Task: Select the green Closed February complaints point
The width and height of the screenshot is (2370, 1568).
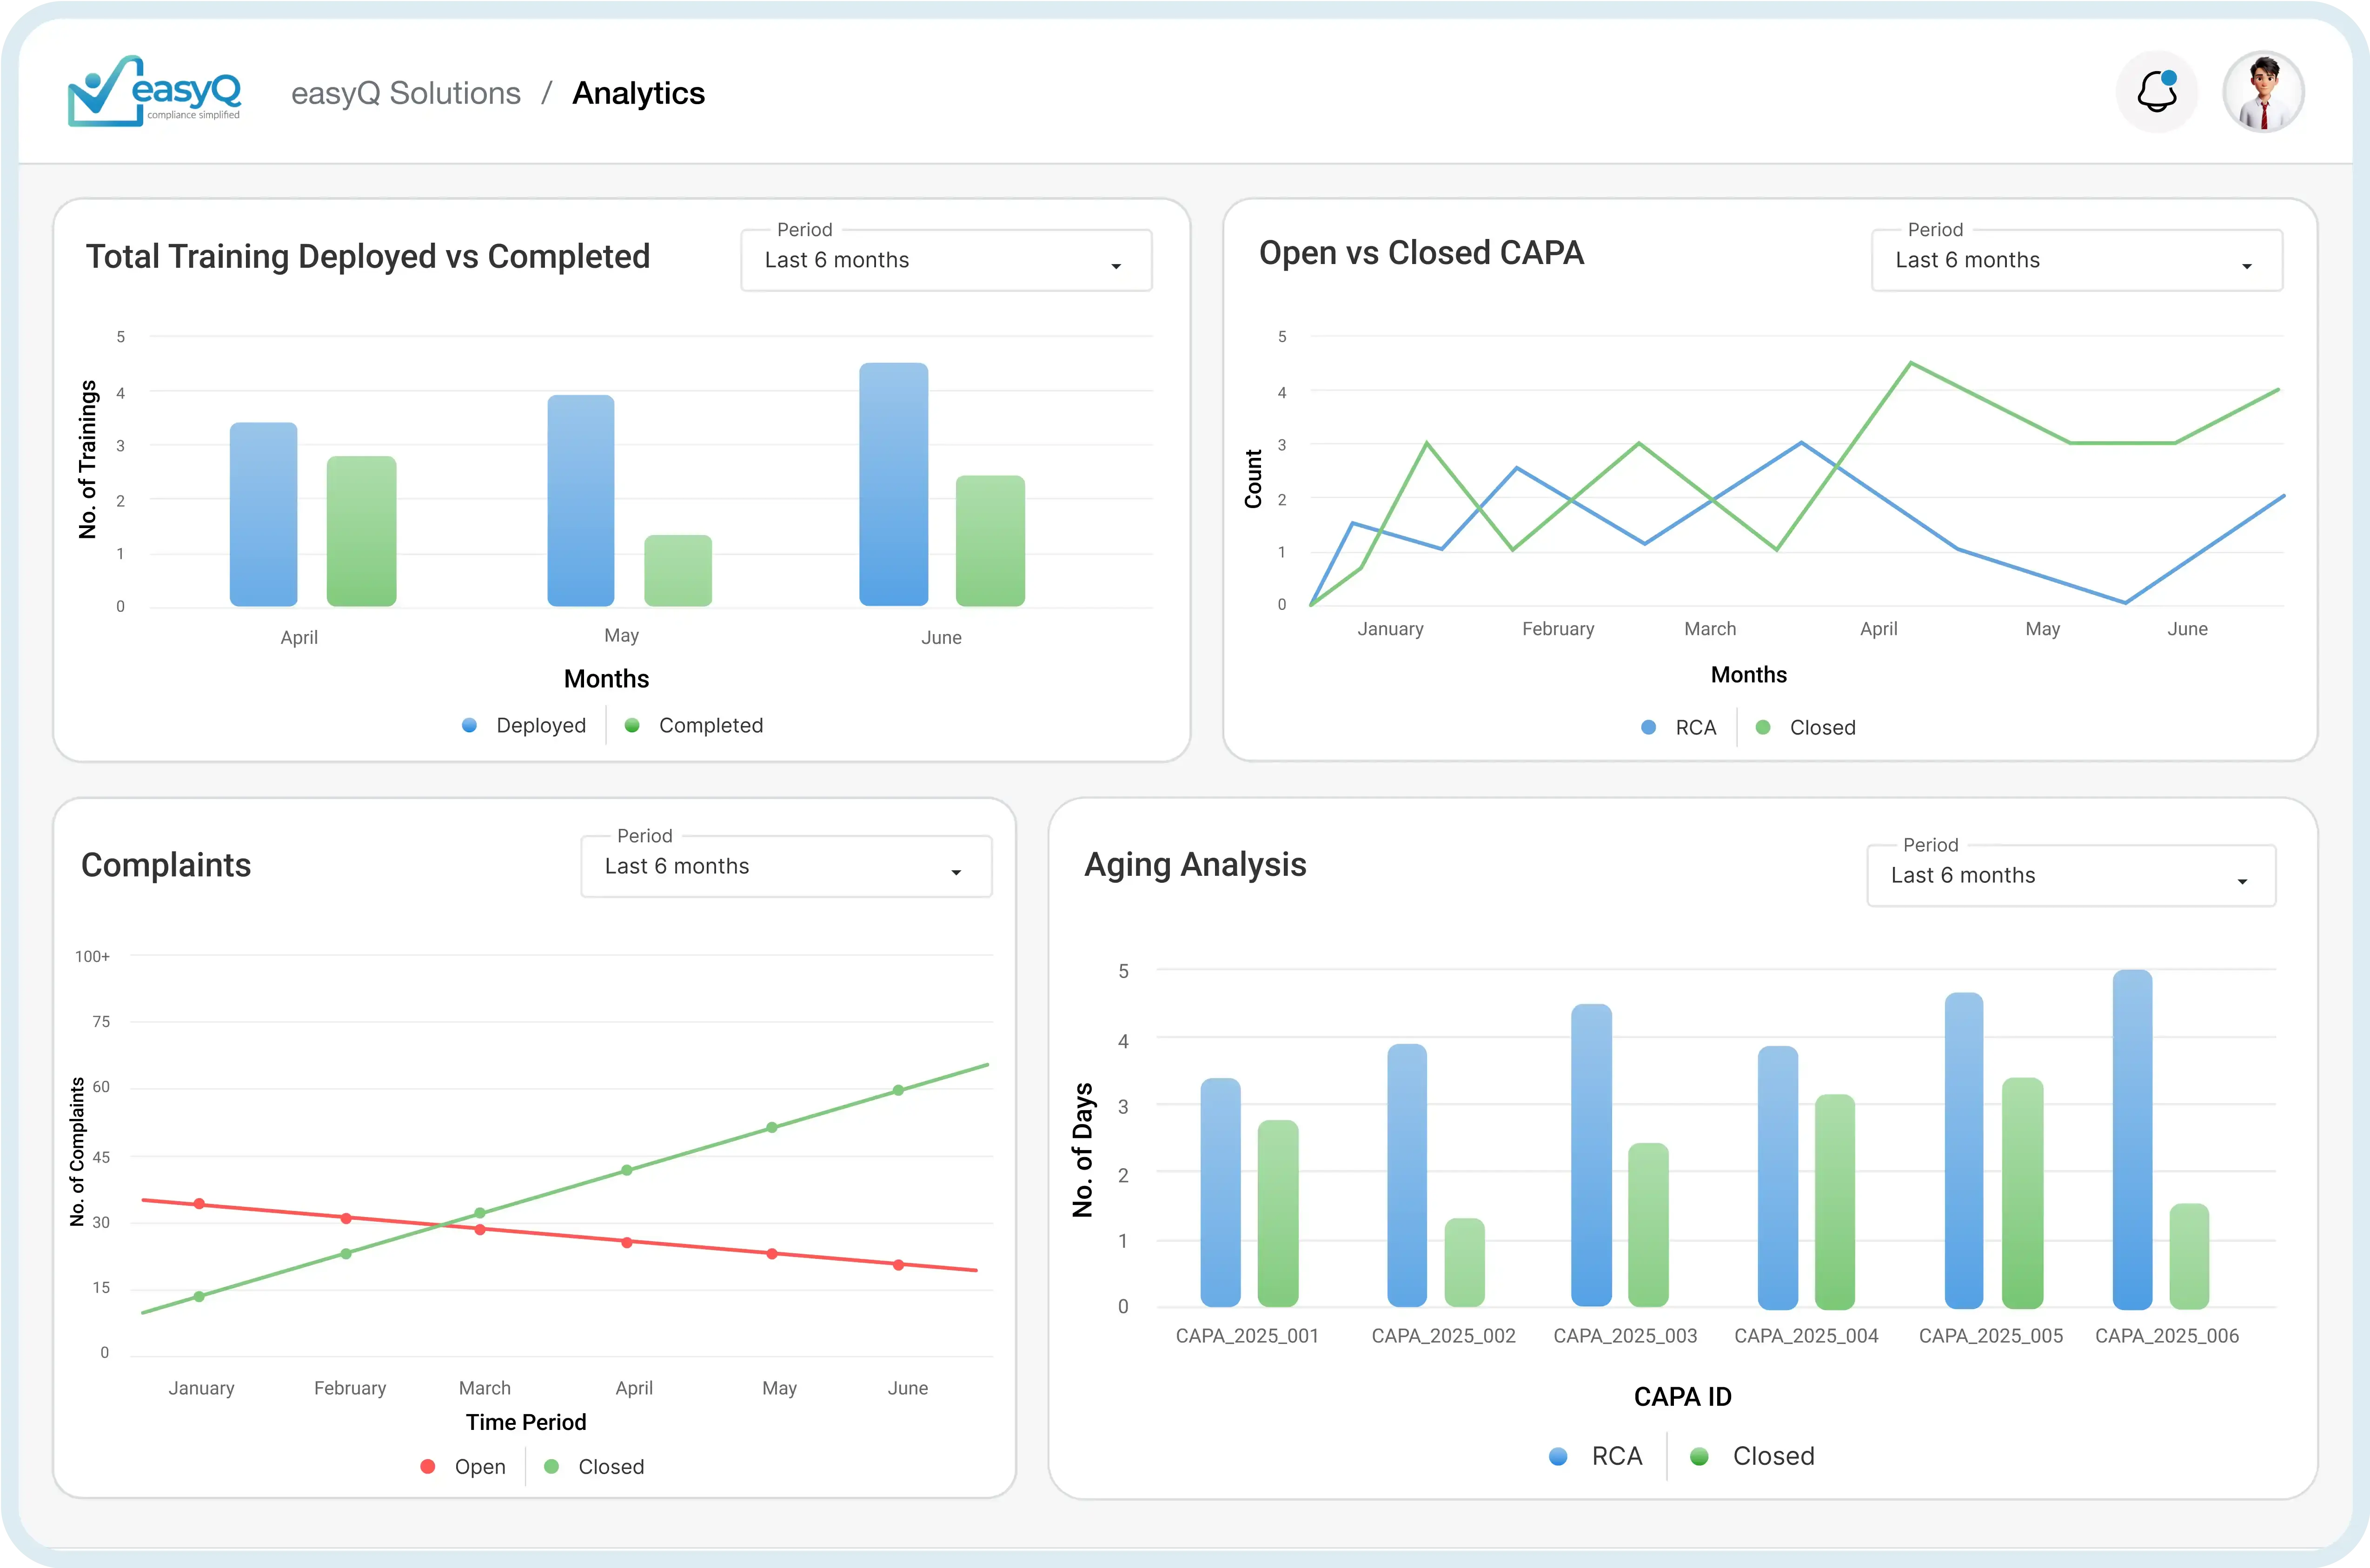Action: coord(346,1254)
